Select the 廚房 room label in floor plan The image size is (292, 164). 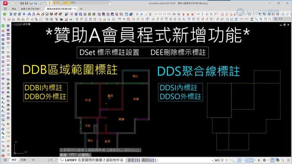point(108,141)
